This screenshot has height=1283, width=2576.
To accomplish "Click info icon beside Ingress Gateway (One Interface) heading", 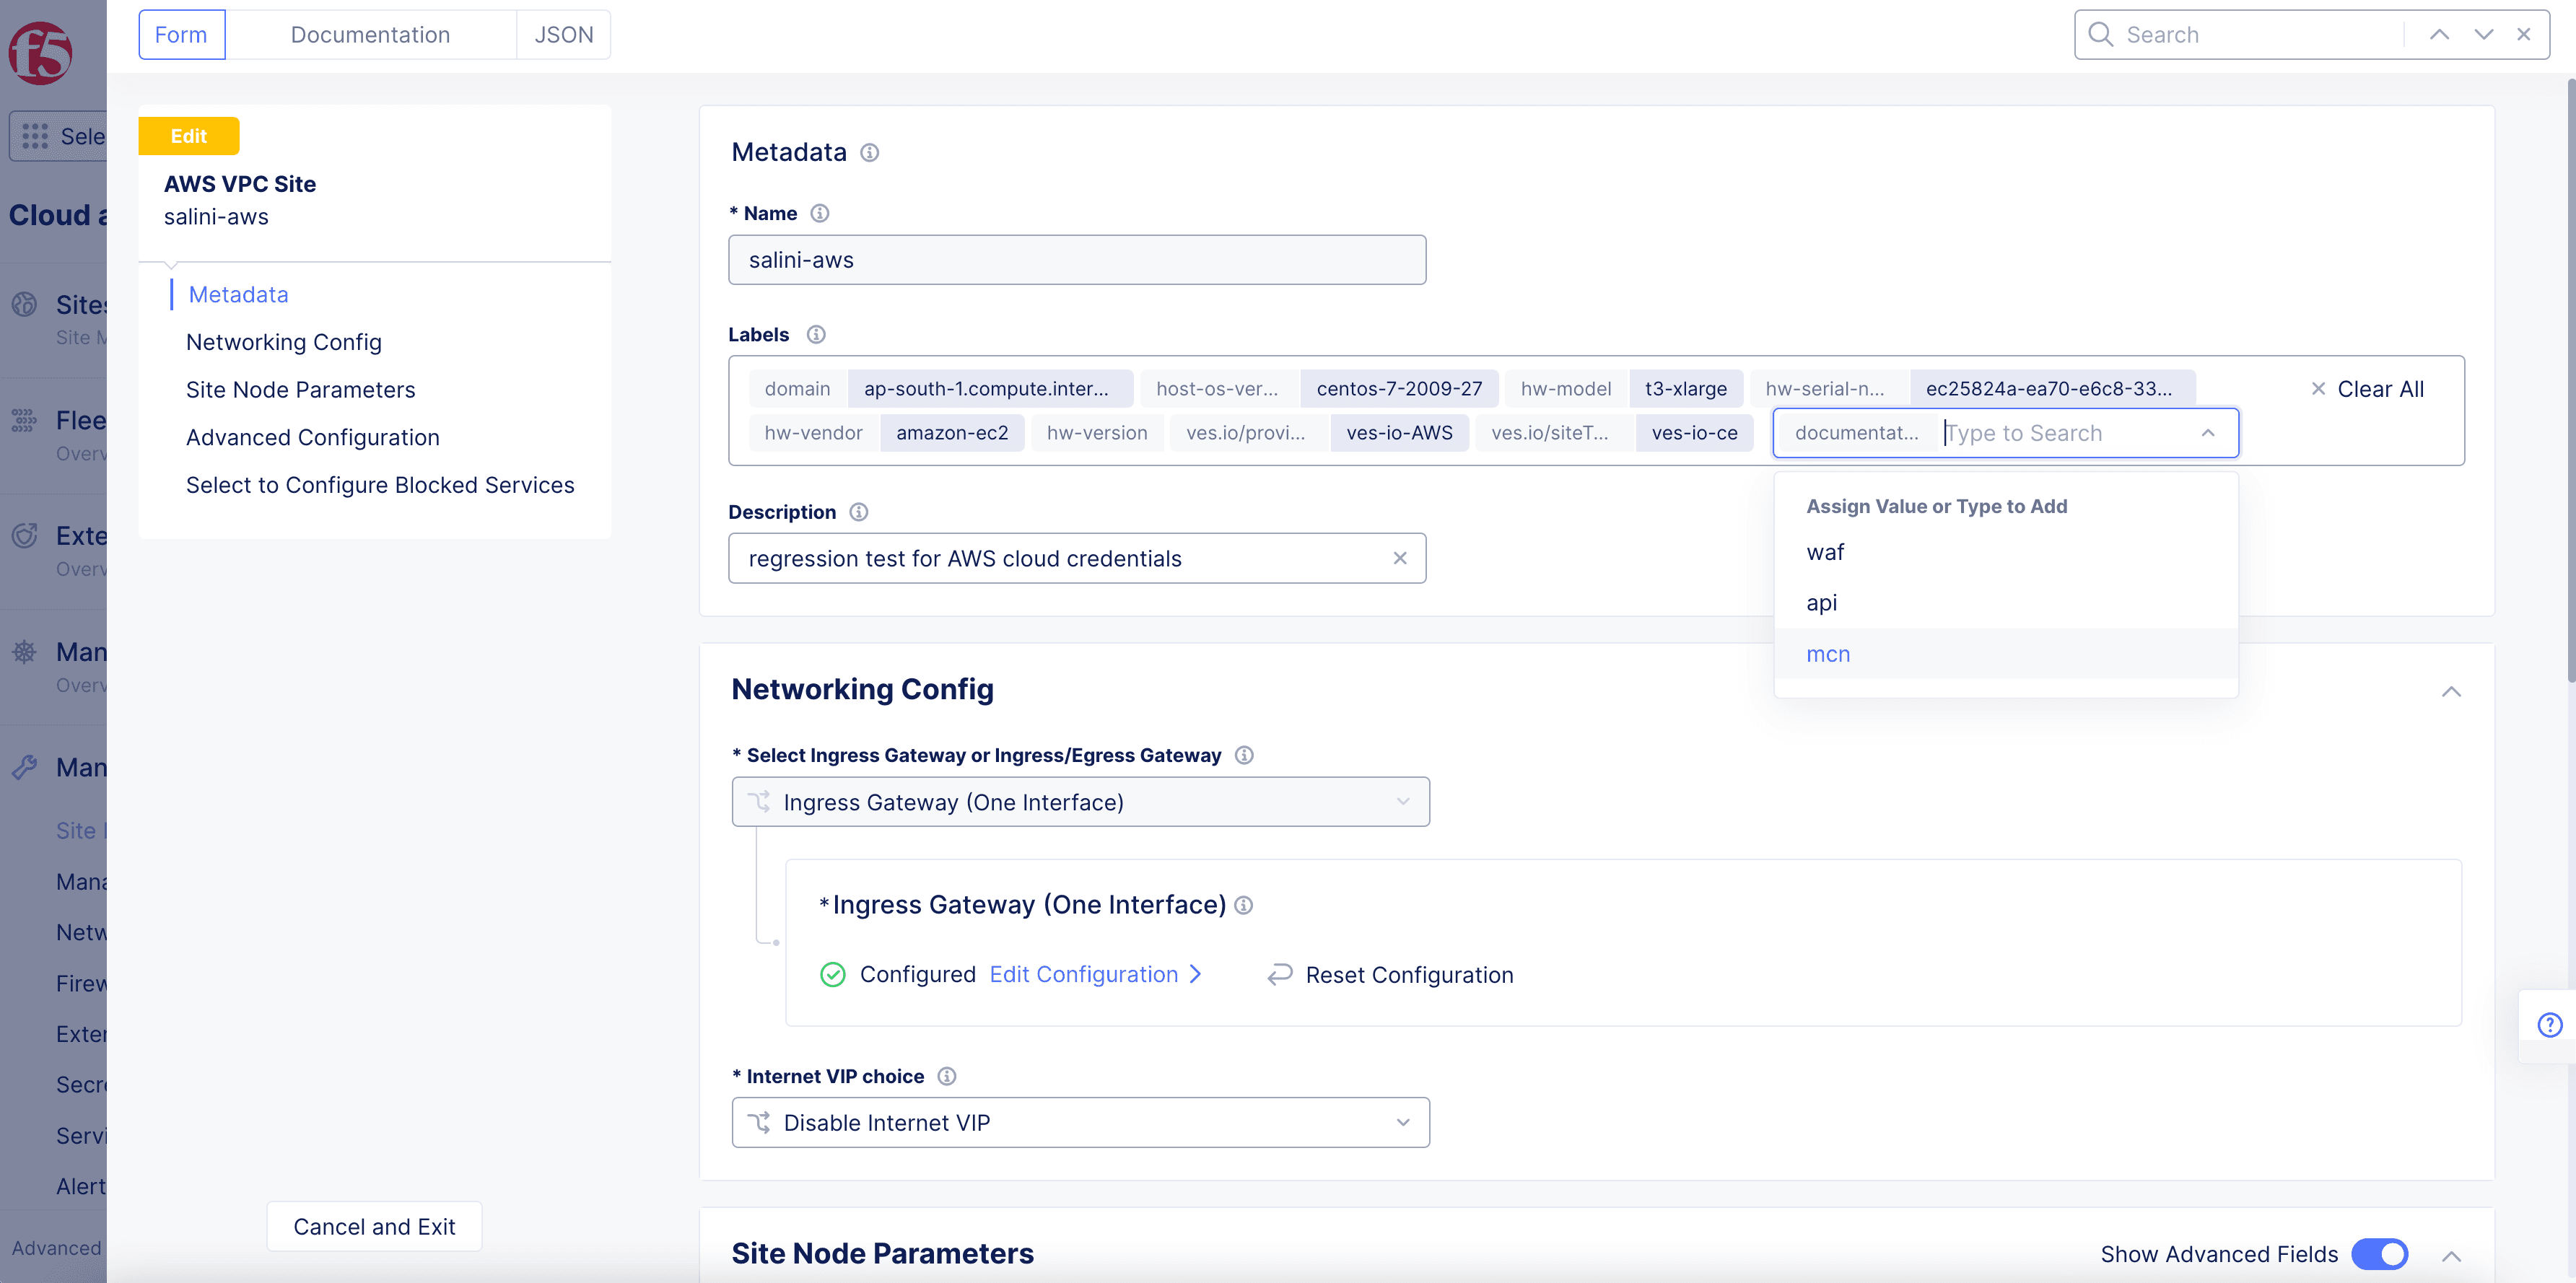I will [x=1244, y=905].
